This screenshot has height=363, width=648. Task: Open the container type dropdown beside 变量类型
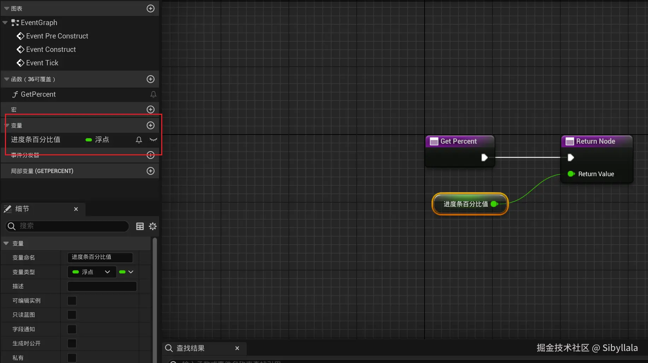pos(126,272)
